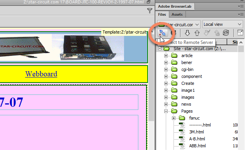Click the Webboard link in the yellow bar
Screen dimensions: 245x150
tap(41, 74)
